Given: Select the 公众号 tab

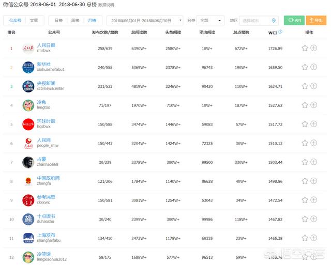Looking at the screenshot, I should click(15, 21).
